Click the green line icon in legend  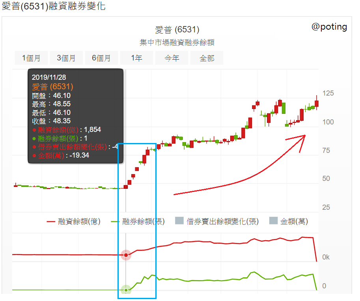tap(116, 222)
